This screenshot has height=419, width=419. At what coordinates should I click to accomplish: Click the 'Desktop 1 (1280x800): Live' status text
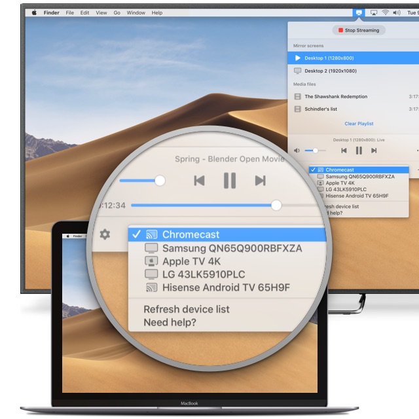pyautogui.click(x=359, y=139)
